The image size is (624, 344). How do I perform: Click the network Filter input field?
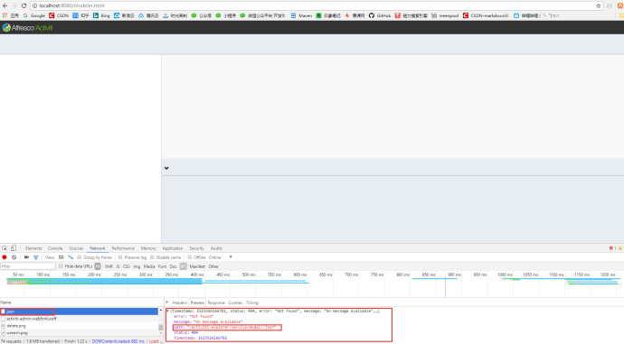click(28, 266)
